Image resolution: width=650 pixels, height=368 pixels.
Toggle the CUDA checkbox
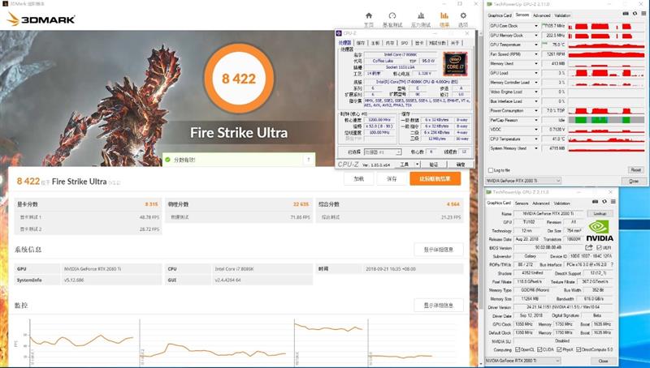tap(539, 349)
